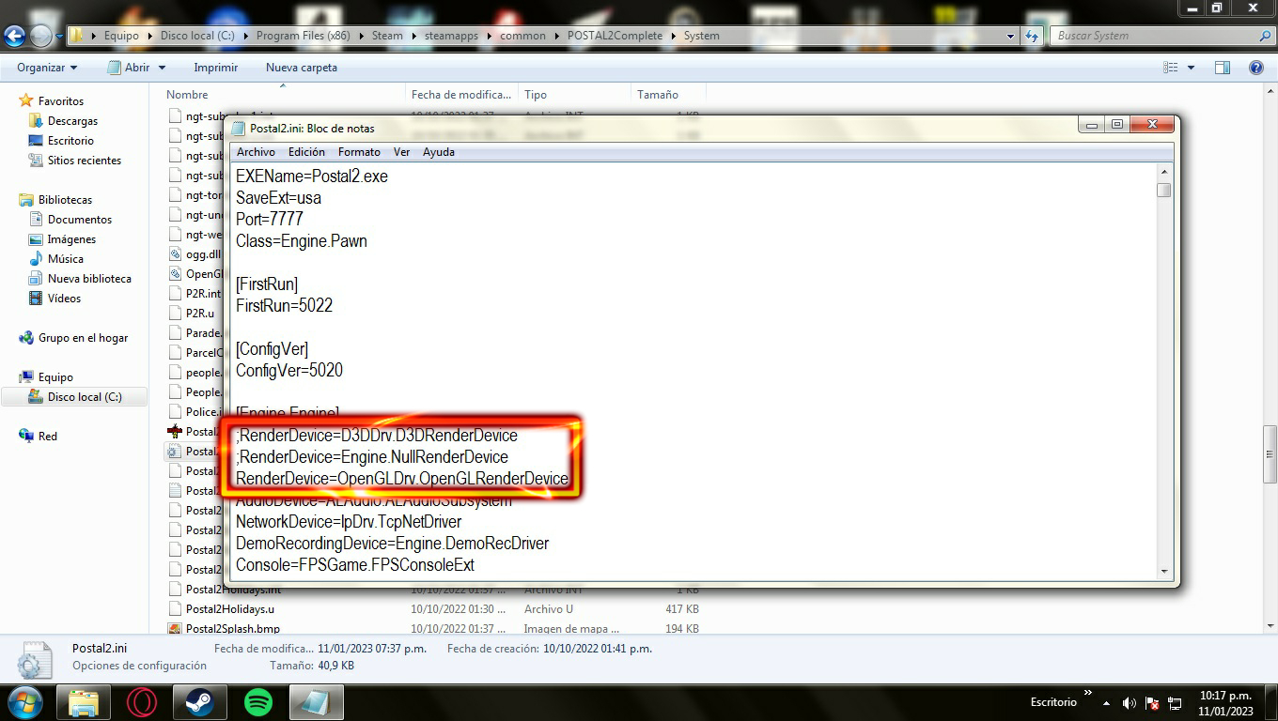Image resolution: width=1278 pixels, height=721 pixels.
Task: Click the EXEName=Postal2.exe line in Notepad
Action: pos(312,176)
